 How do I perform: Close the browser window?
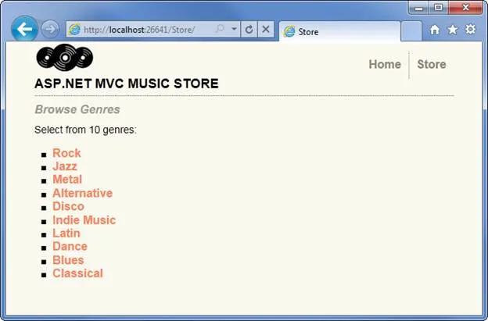click(465, 8)
